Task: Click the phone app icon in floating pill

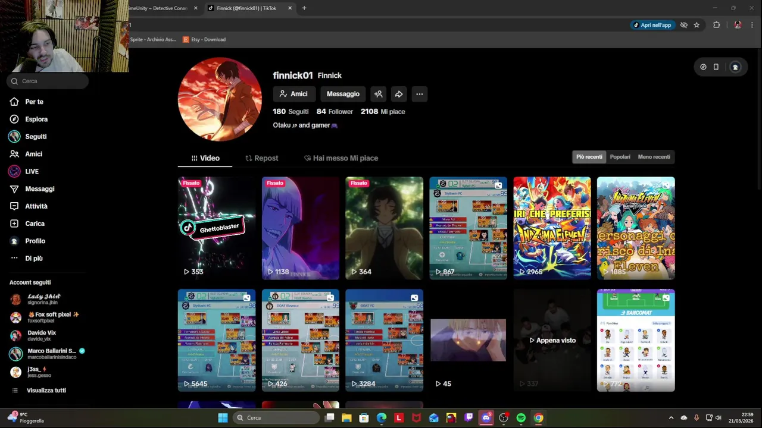Action: (x=716, y=67)
